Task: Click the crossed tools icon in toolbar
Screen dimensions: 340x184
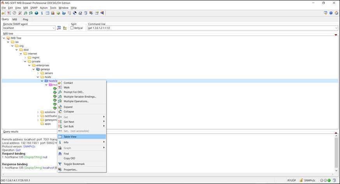Action: (20, 13)
